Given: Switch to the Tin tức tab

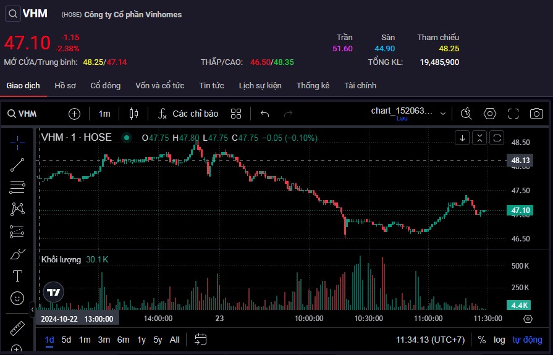Looking at the screenshot, I should pyautogui.click(x=211, y=86).
